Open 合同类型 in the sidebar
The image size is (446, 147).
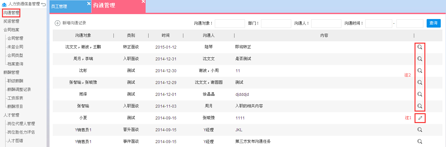click(x=15, y=55)
